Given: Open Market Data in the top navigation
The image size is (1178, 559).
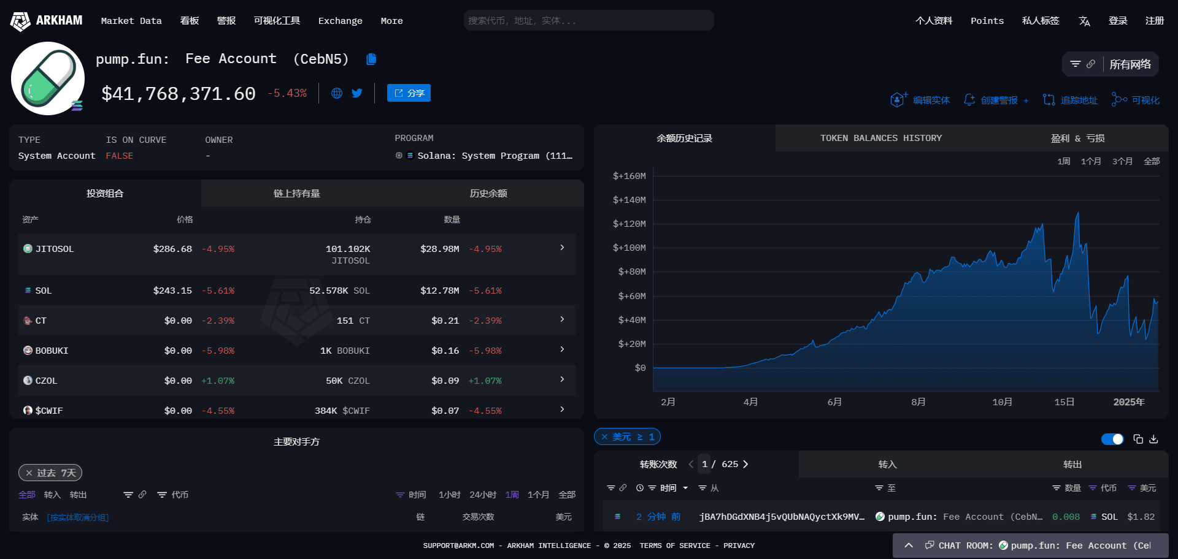Looking at the screenshot, I should [131, 21].
